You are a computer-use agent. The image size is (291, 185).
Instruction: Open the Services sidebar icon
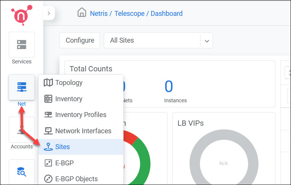coord(22,45)
